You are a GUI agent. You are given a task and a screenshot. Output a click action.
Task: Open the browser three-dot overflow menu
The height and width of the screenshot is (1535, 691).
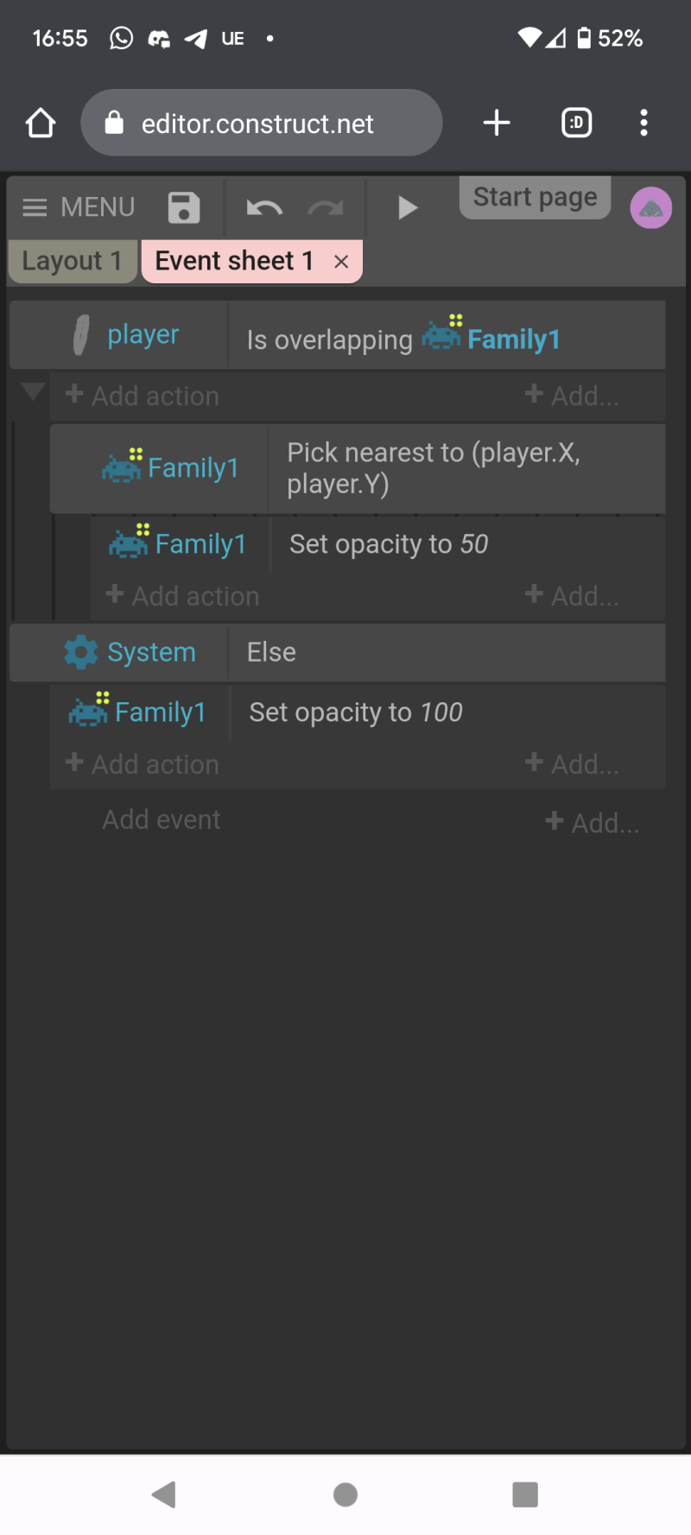pos(643,123)
